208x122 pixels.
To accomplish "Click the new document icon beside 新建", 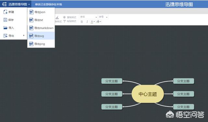I will click(5, 12).
